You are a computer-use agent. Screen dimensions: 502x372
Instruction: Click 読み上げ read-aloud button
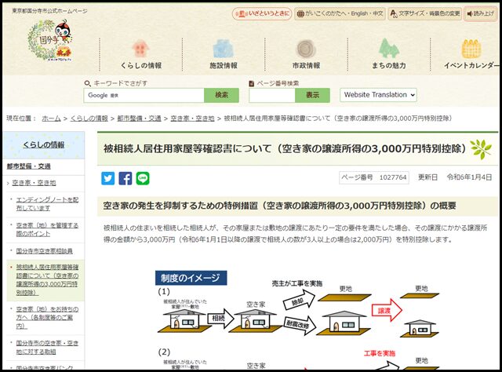[x=480, y=14]
